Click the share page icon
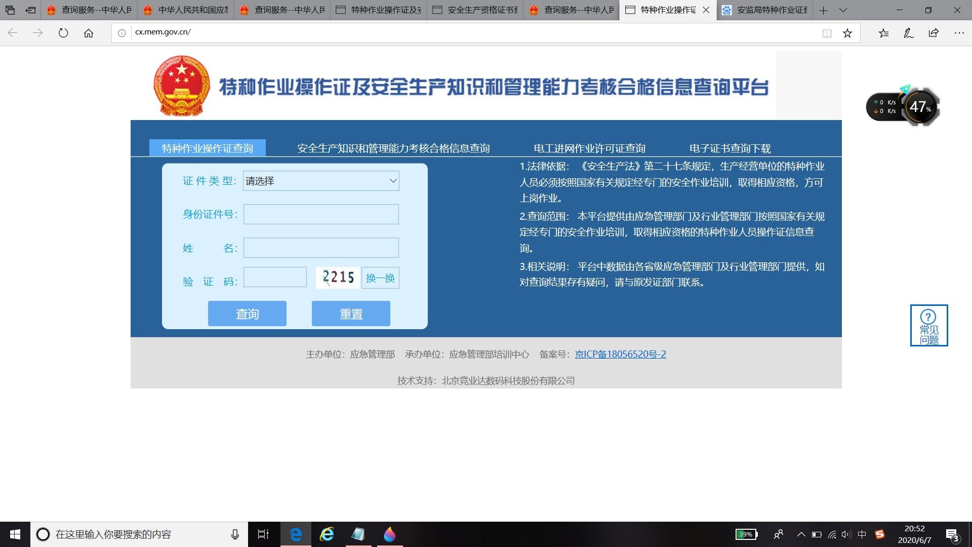Image resolution: width=972 pixels, height=547 pixels. point(934,33)
